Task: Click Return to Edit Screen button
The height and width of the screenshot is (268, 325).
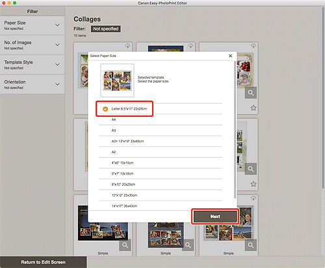Action: coord(43,262)
